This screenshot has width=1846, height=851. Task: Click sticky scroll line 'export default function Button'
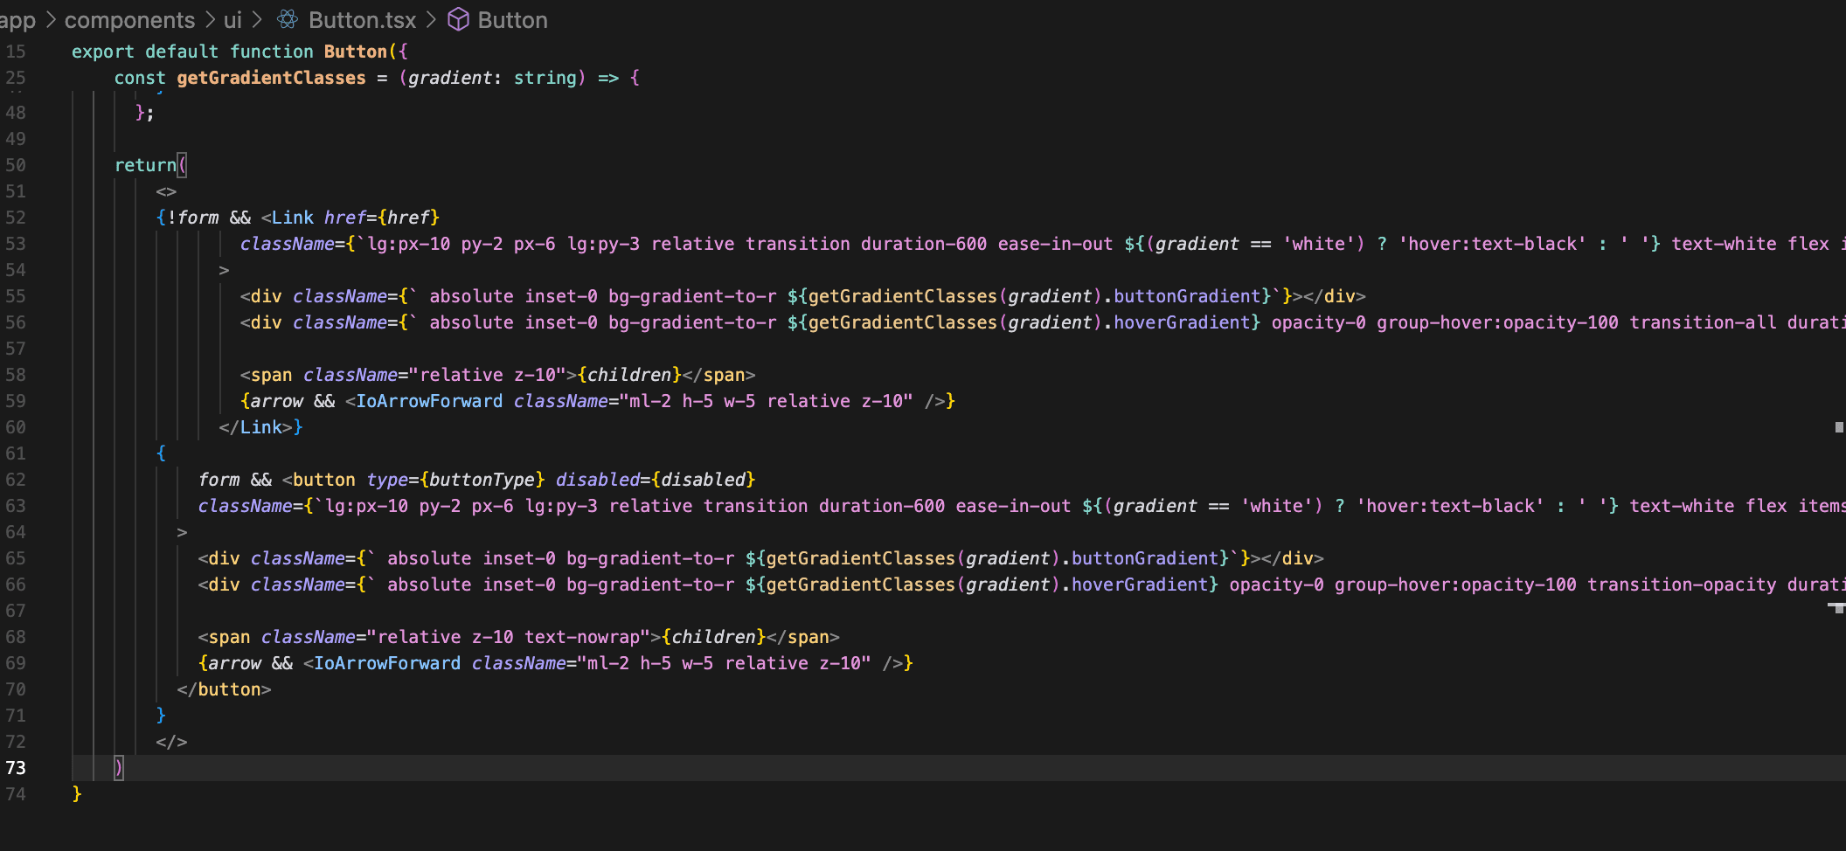click(x=239, y=52)
